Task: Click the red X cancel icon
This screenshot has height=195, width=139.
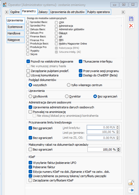Action: (x=131, y=26)
